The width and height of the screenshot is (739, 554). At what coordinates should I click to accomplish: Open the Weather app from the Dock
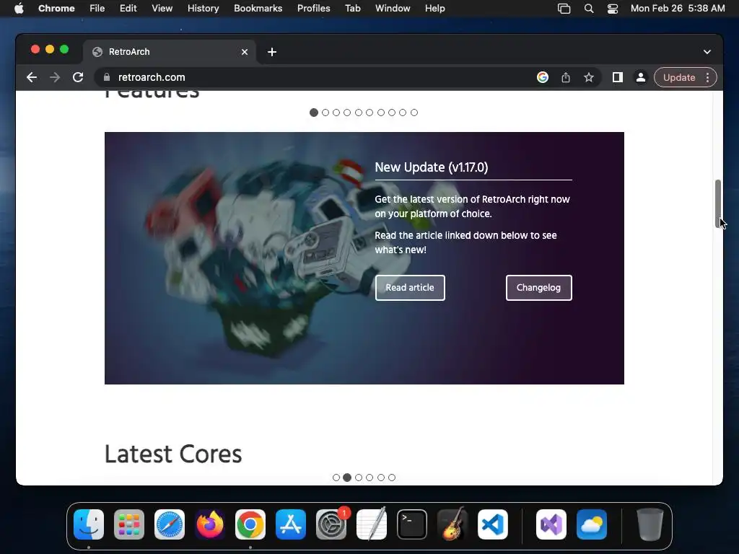tap(592, 524)
